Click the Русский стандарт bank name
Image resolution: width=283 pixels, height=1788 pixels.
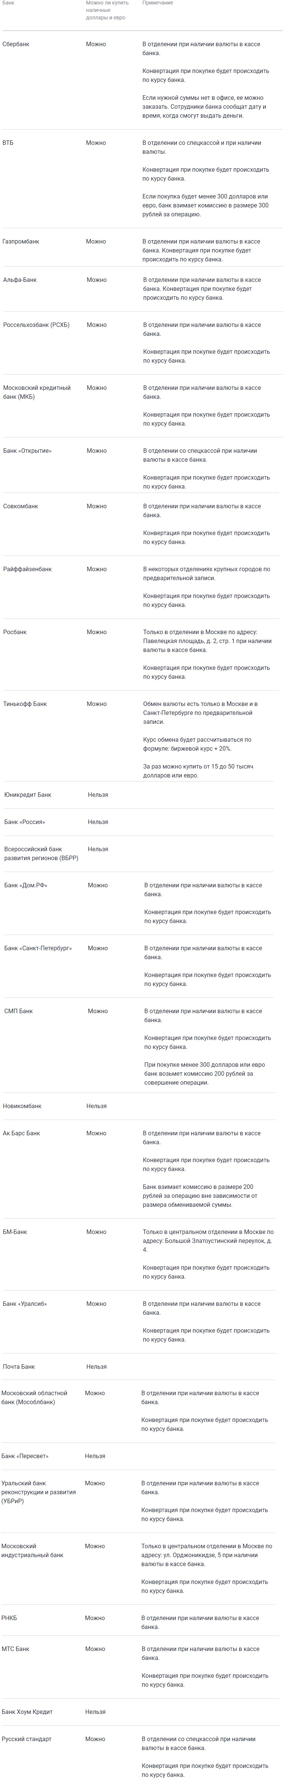pyautogui.click(x=26, y=1739)
